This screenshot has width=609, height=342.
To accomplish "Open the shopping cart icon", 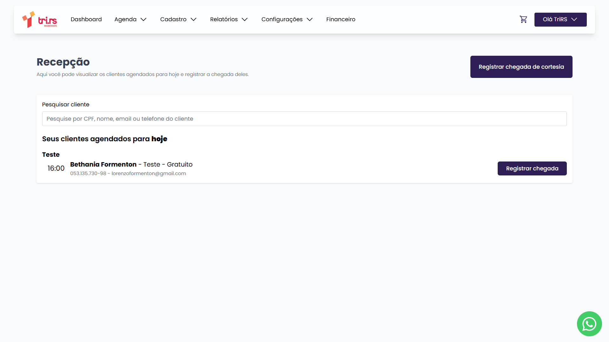I will point(523,20).
